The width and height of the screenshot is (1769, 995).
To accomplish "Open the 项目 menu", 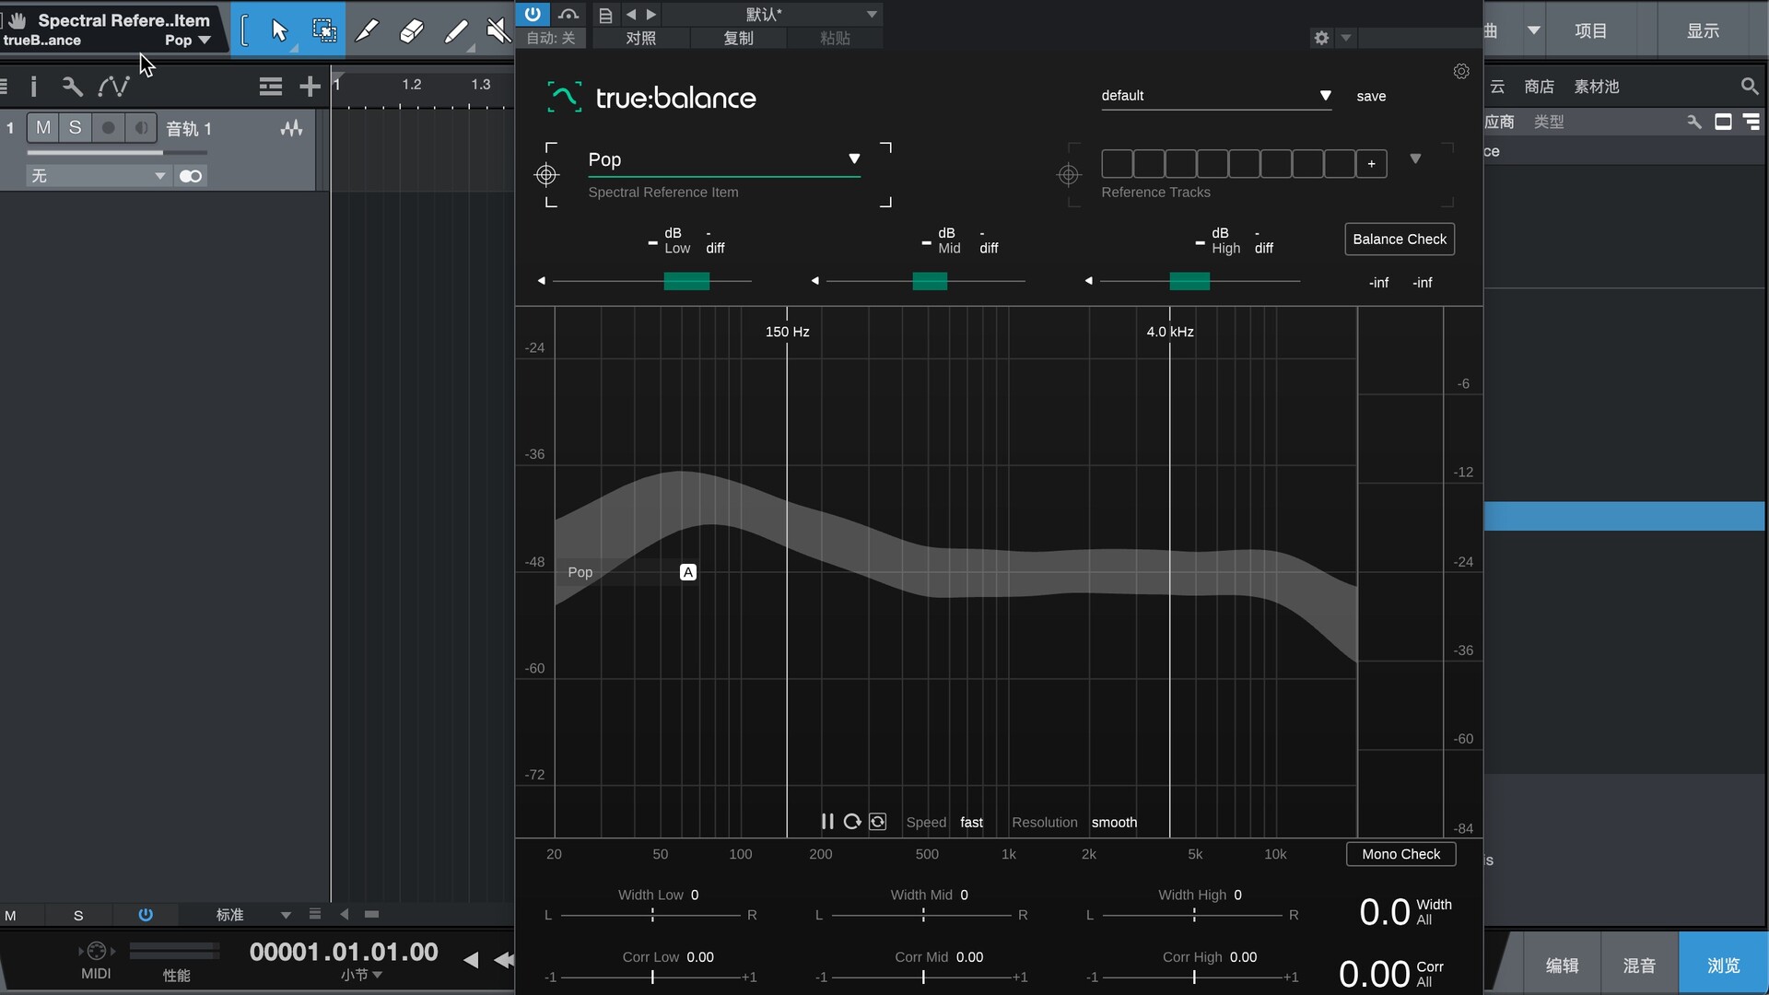I will (x=1591, y=30).
